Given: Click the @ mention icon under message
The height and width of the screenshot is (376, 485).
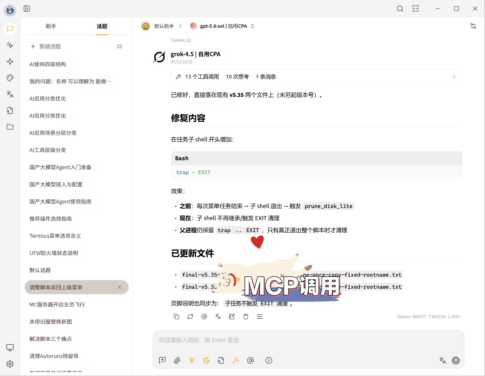Looking at the screenshot, I should point(204,317).
